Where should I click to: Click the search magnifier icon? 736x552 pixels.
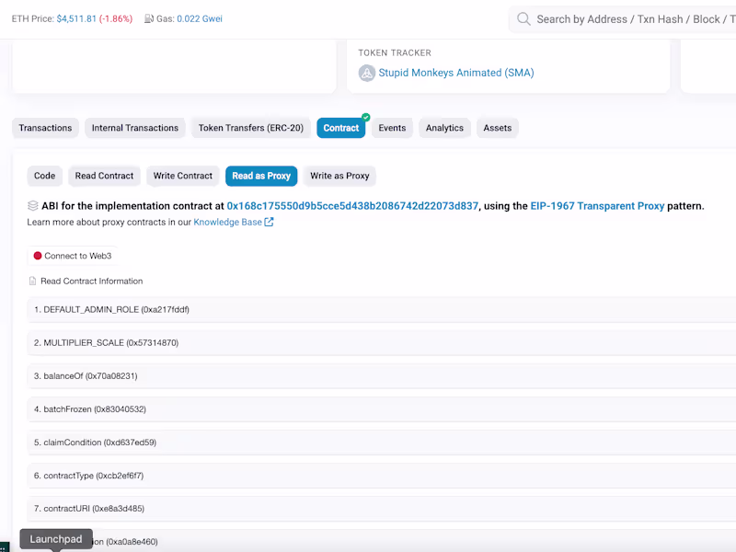point(523,18)
